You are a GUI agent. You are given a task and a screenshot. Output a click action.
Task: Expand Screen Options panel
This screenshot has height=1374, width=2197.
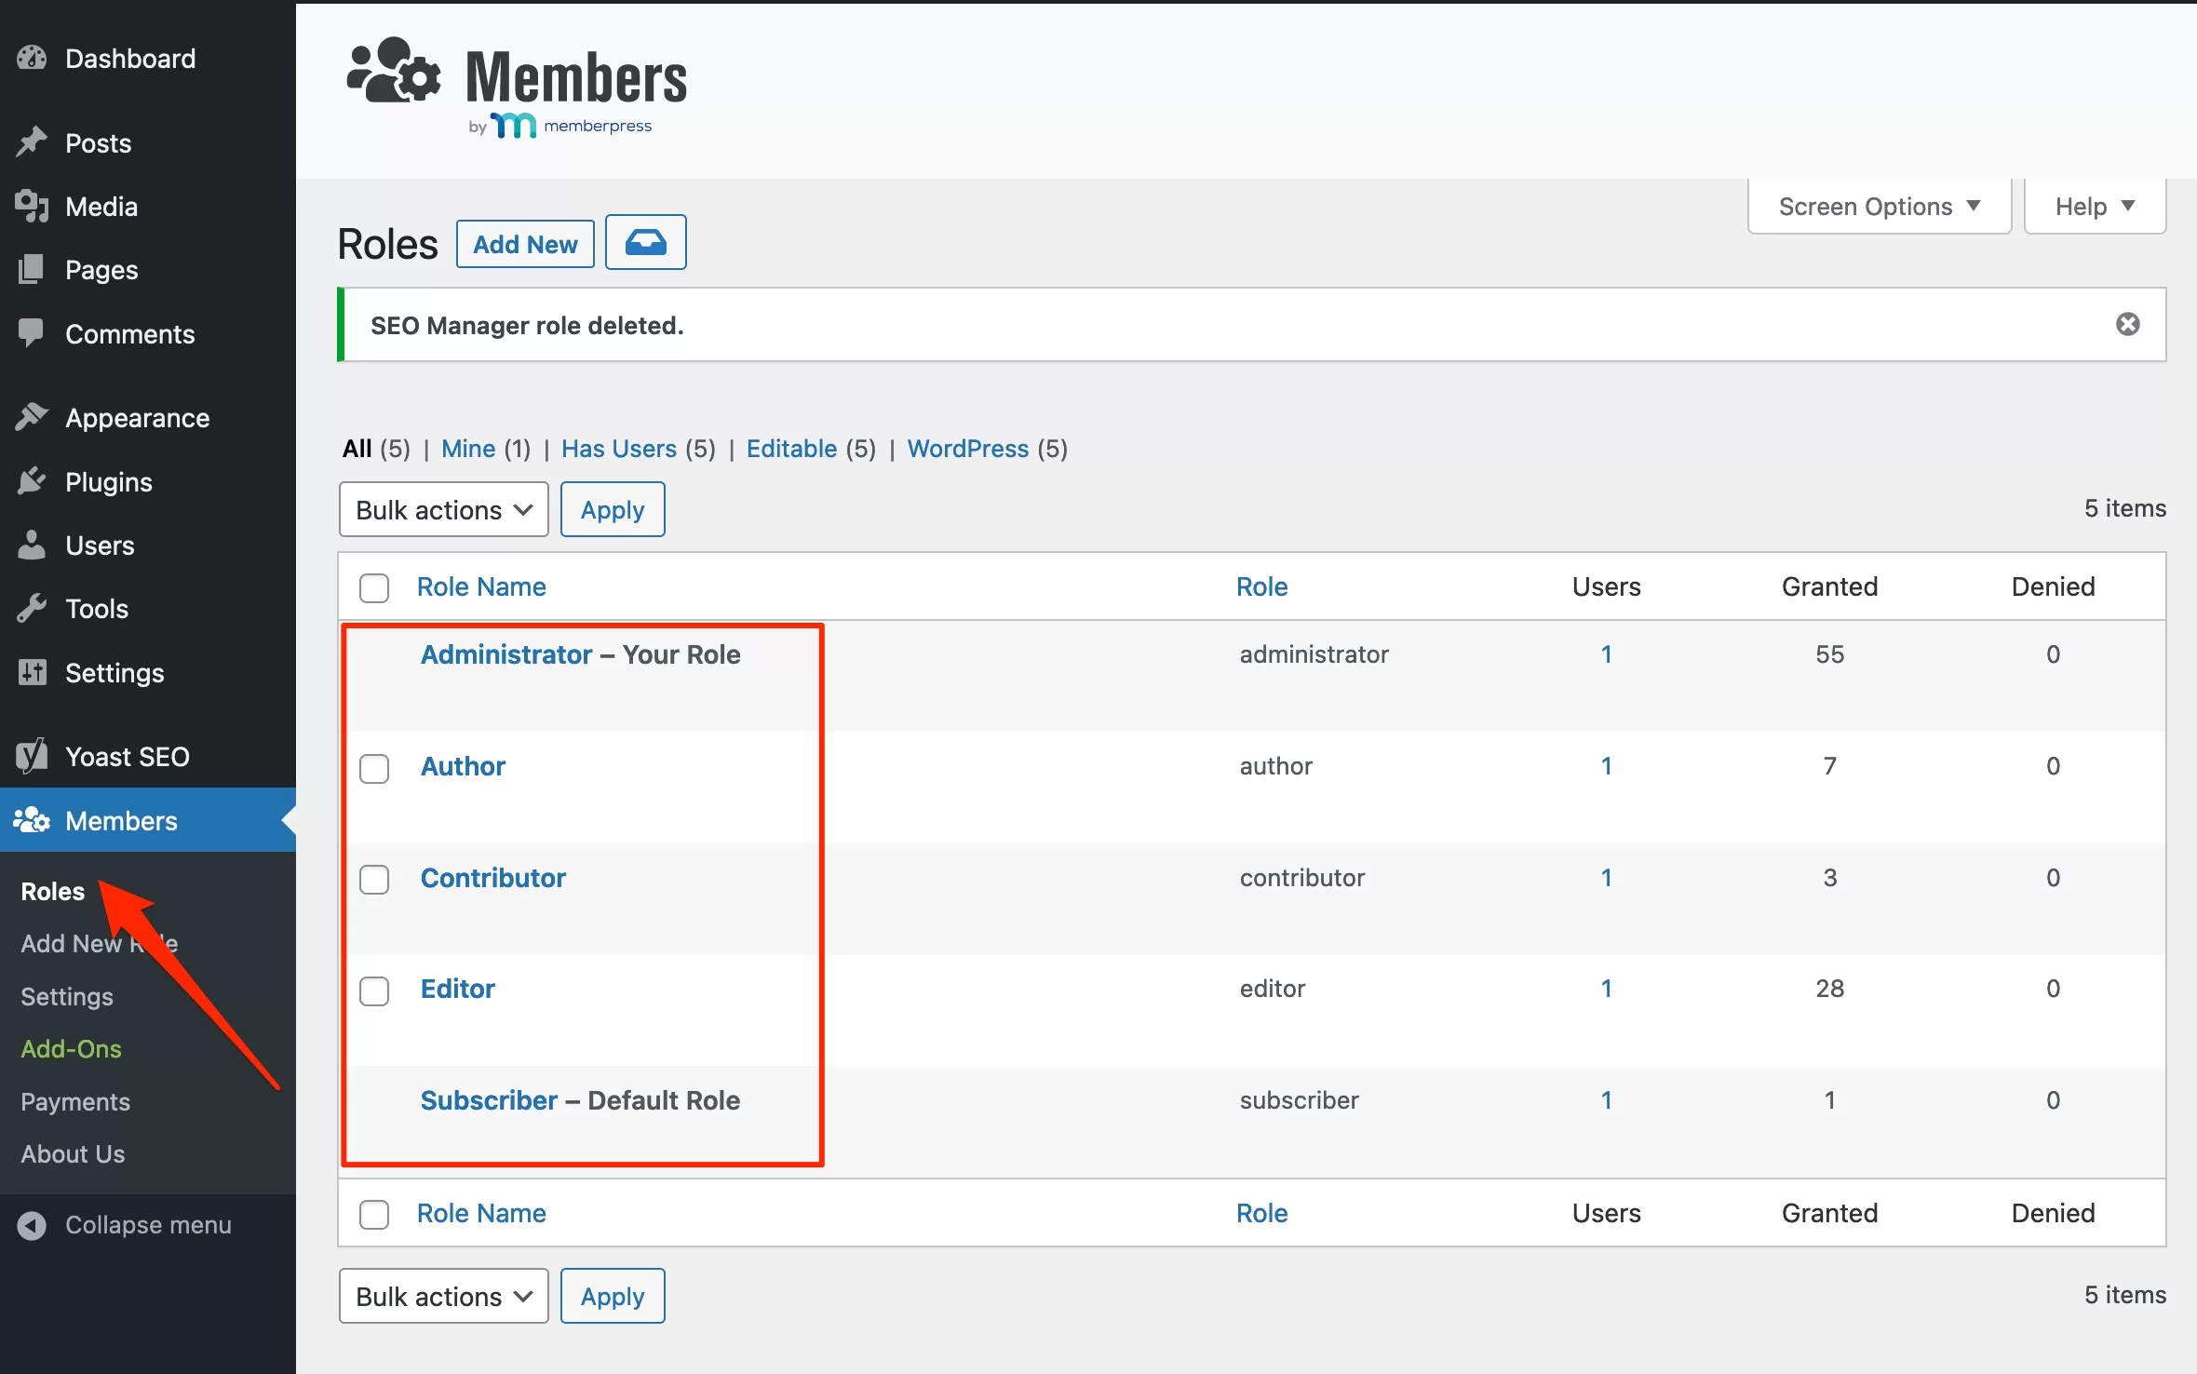point(1880,206)
